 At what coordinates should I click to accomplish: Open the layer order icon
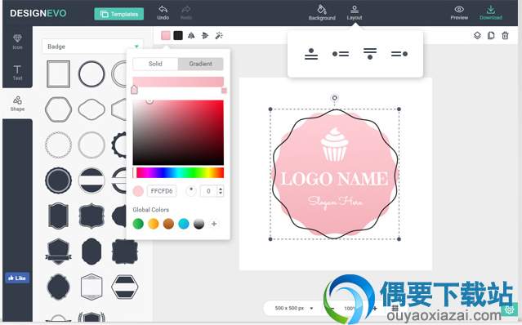(x=477, y=35)
